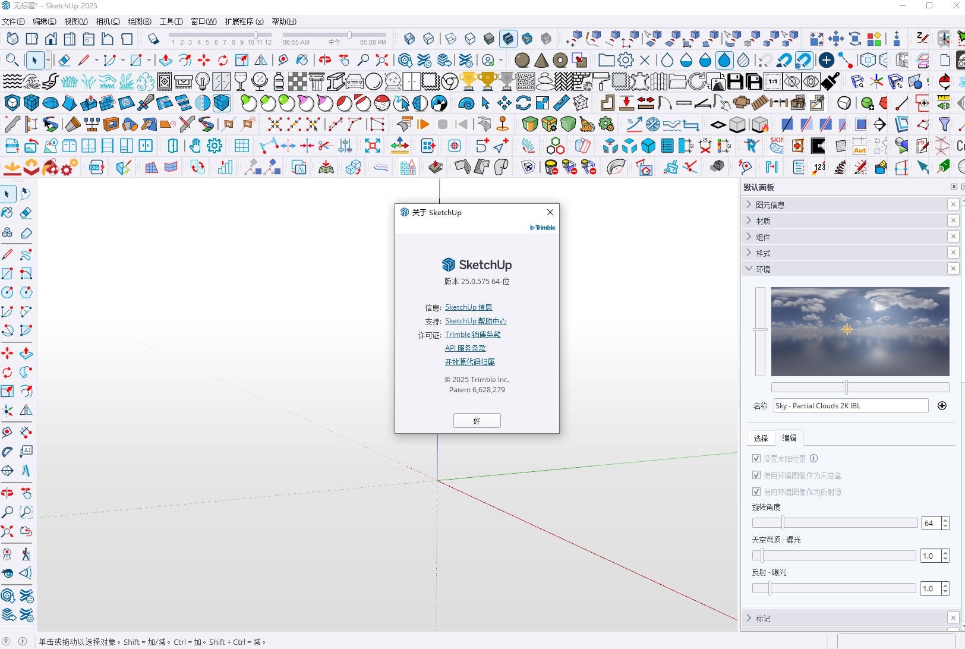The image size is (965, 649).
Task: Click the add environment plus button
Action: point(942,405)
